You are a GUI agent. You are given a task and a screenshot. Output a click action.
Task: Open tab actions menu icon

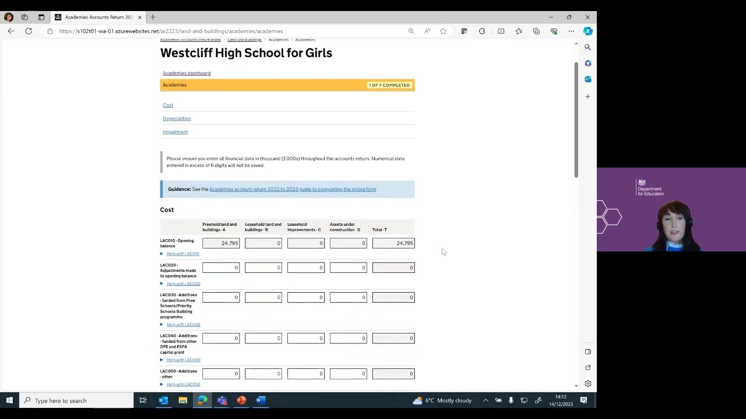tap(41, 17)
